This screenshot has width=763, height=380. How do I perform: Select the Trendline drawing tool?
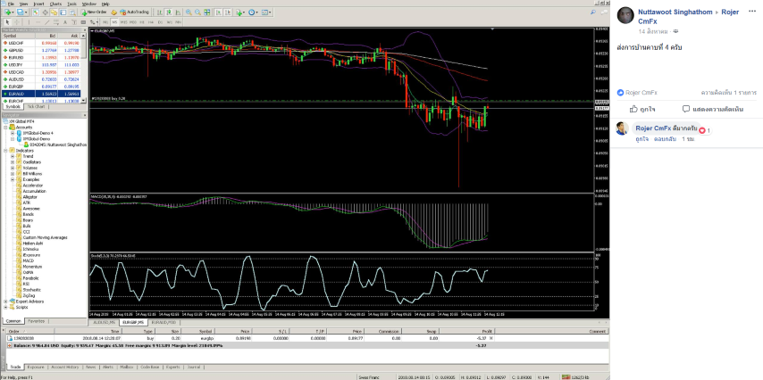(x=47, y=22)
